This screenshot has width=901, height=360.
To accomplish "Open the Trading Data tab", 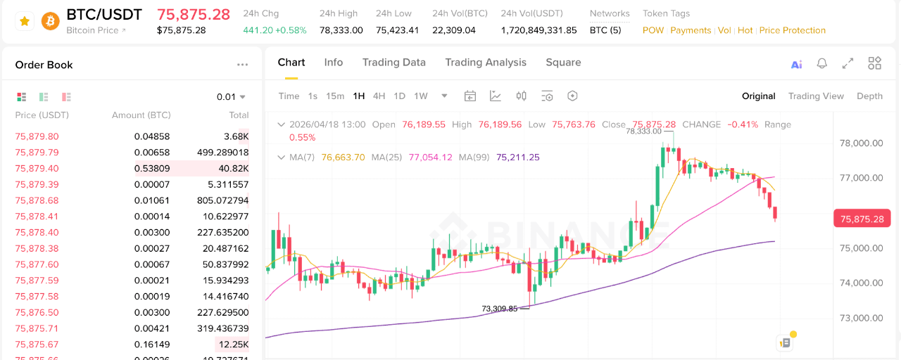I will [x=394, y=63].
